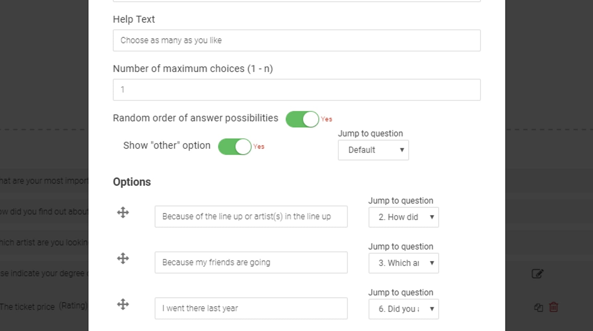Expand the "2. How did" jump dropdown
The image size is (593, 331).
point(404,217)
